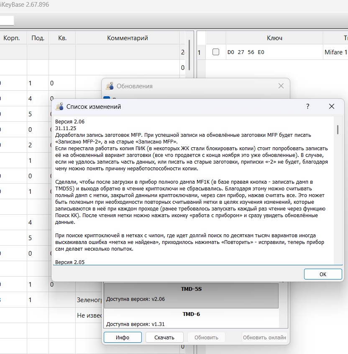The width and height of the screenshot is (348, 354).
Task: Tick the checkbox beside key D0 27 56 E0
Action: point(216,52)
